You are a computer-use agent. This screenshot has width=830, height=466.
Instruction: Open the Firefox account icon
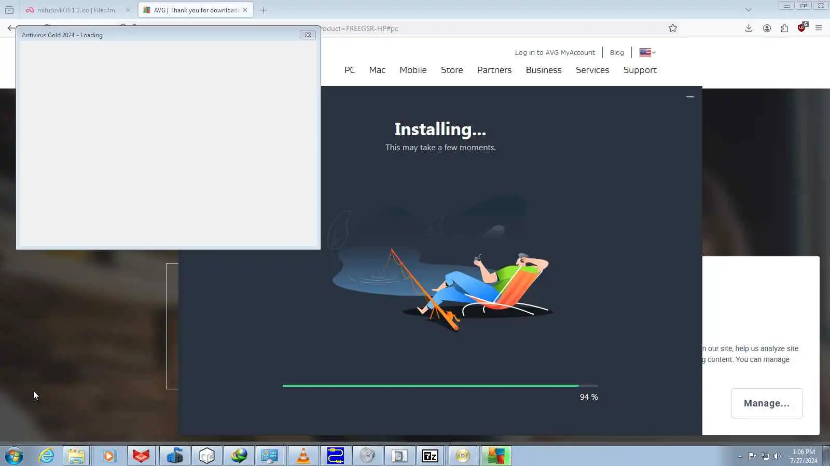coord(767,28)
